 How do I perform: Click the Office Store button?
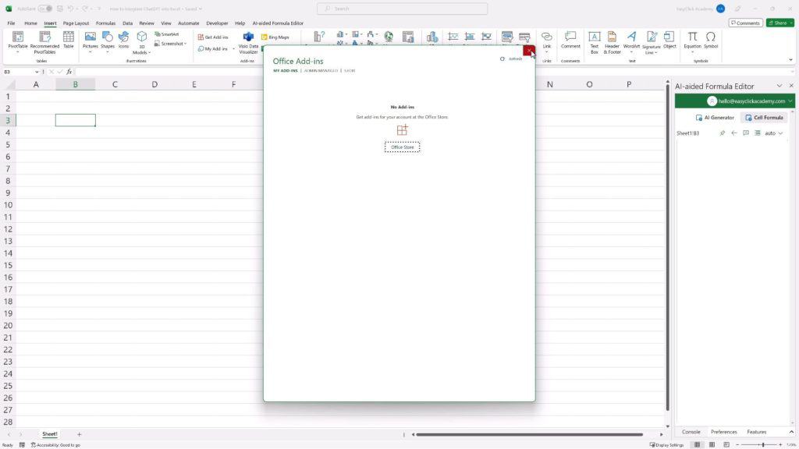point(402,147)
